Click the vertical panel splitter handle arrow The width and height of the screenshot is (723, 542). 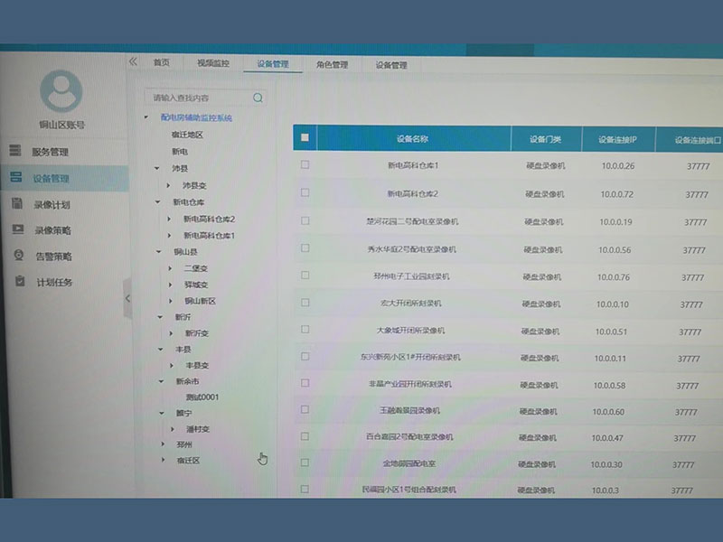pos(127,298)
